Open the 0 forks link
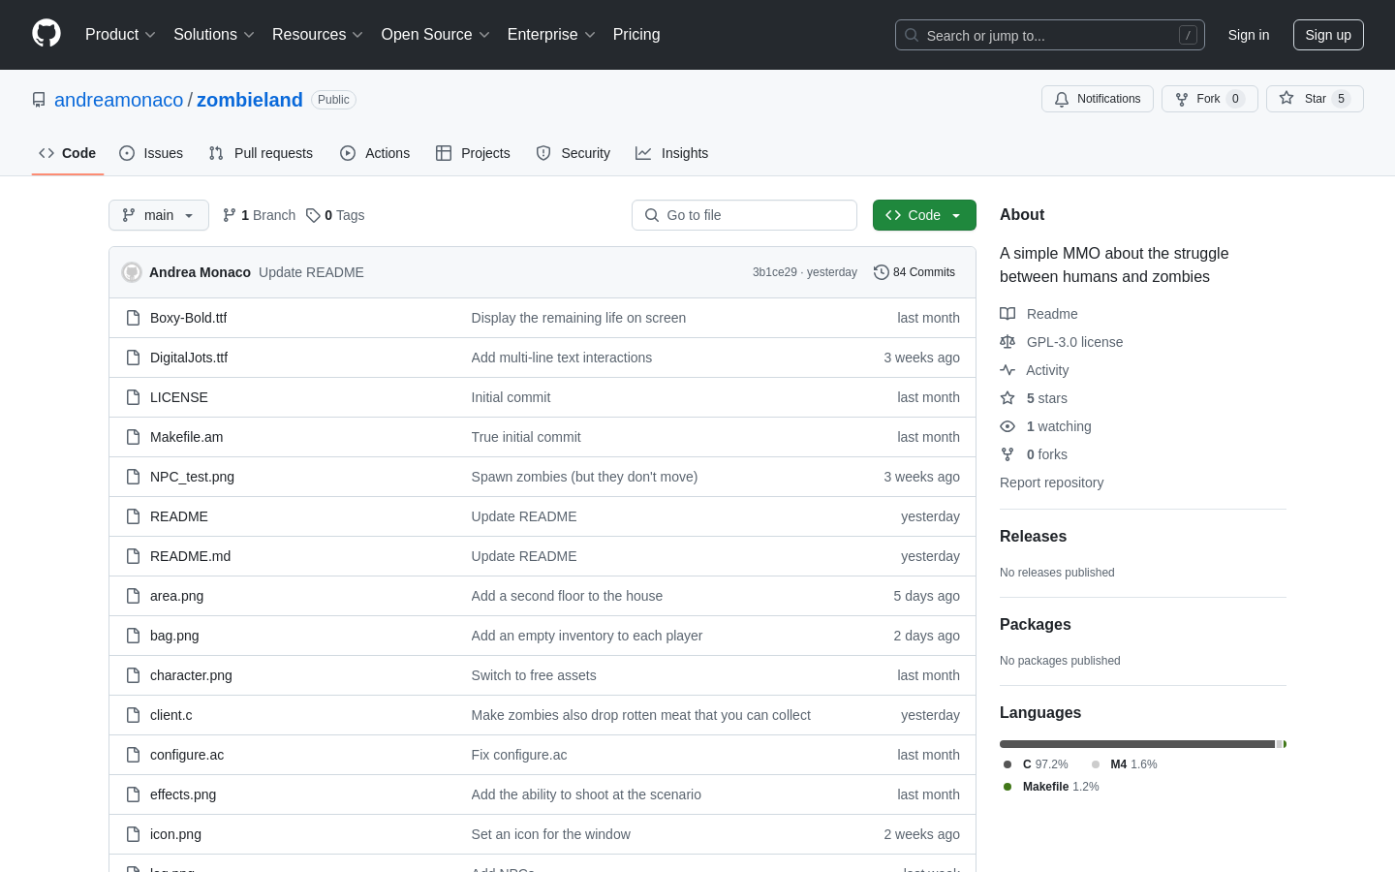1395x872 pixels. click(1046, 454)
